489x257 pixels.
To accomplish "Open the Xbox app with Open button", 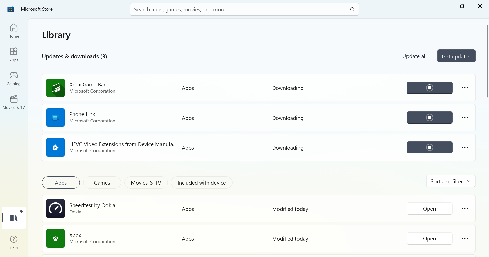I will (x=430, y=238).
